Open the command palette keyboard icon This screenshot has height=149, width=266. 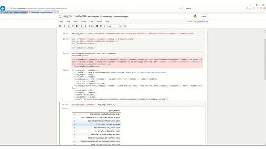point(125,26)
